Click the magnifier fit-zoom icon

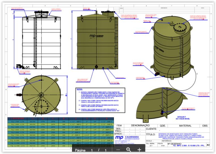tap(128, 150)
